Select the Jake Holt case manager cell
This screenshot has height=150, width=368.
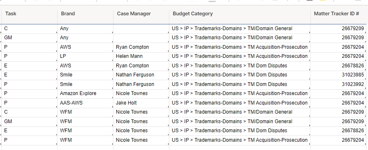tap(141, 103)
